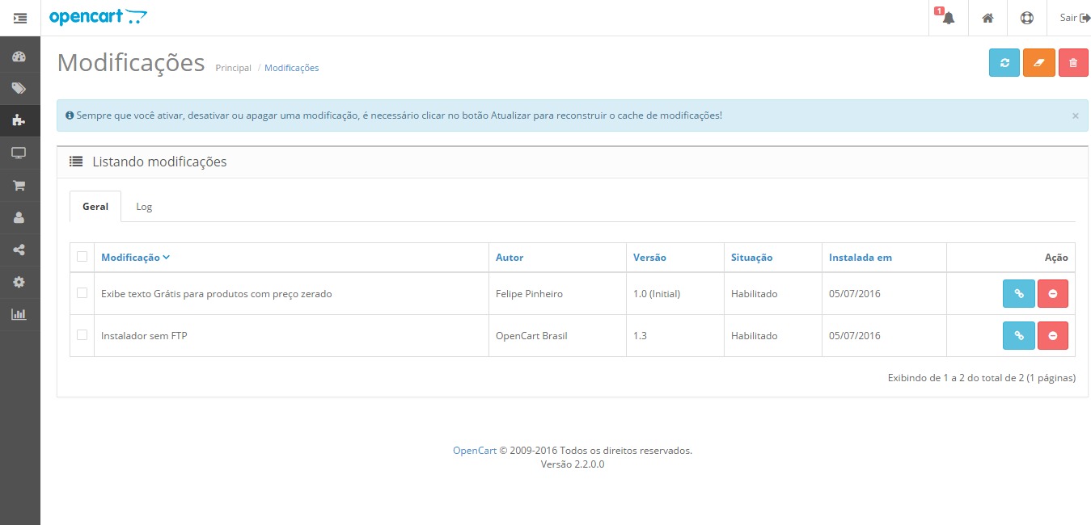Expand the System gear menu in sidebar
Viewport: 1091px width, 525px height.
[x=19, y=282]
